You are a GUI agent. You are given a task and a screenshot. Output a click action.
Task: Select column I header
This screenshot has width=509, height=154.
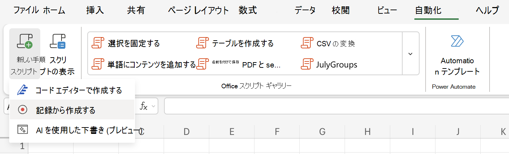click(x=413, y=132)
